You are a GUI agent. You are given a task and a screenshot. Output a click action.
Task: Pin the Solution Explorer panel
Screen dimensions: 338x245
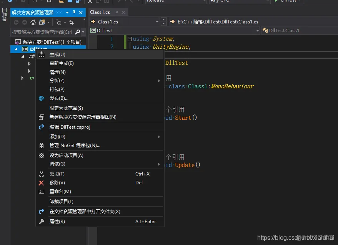(74, 13)
